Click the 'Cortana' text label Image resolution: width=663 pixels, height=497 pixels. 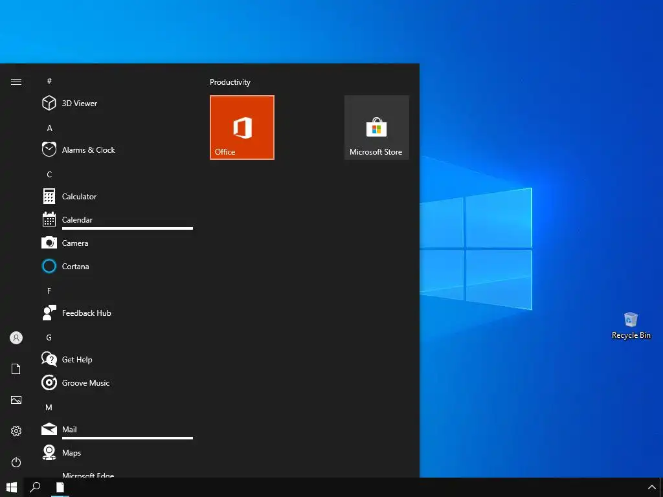[75, 266]
